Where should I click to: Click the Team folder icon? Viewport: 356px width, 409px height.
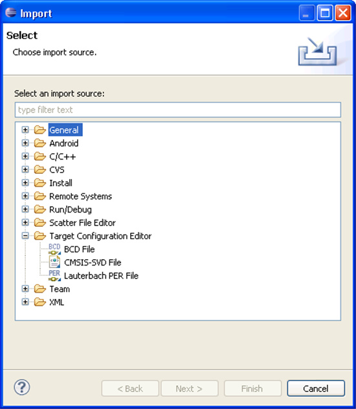tap(39, 289)
